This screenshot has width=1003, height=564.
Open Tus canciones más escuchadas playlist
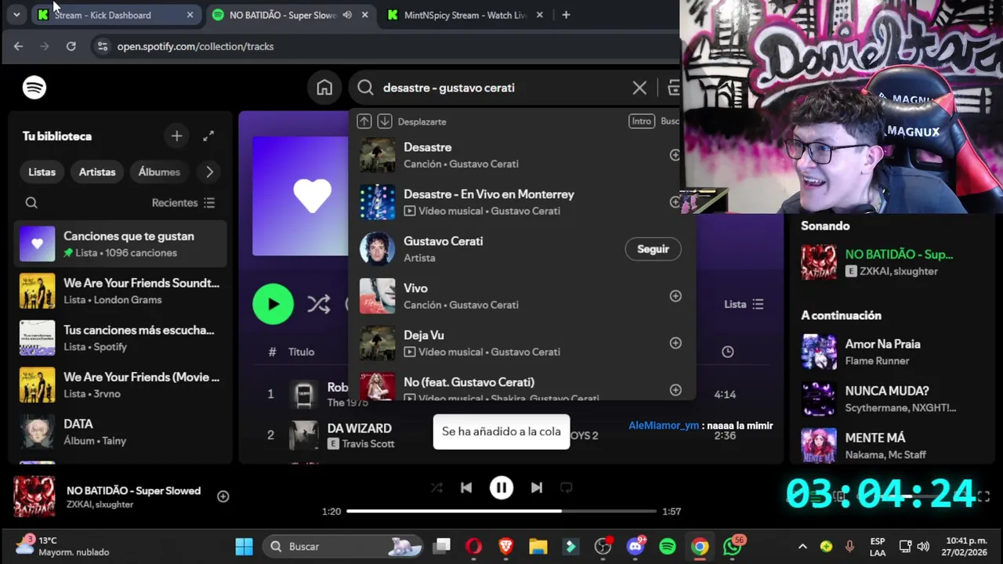click(121, 338)
